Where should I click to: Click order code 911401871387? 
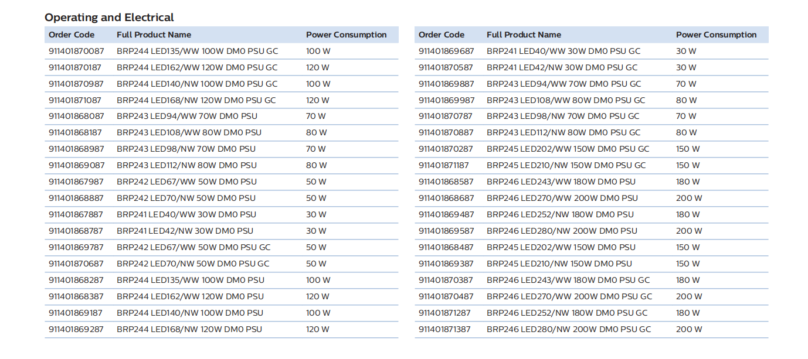pos(445,329)
